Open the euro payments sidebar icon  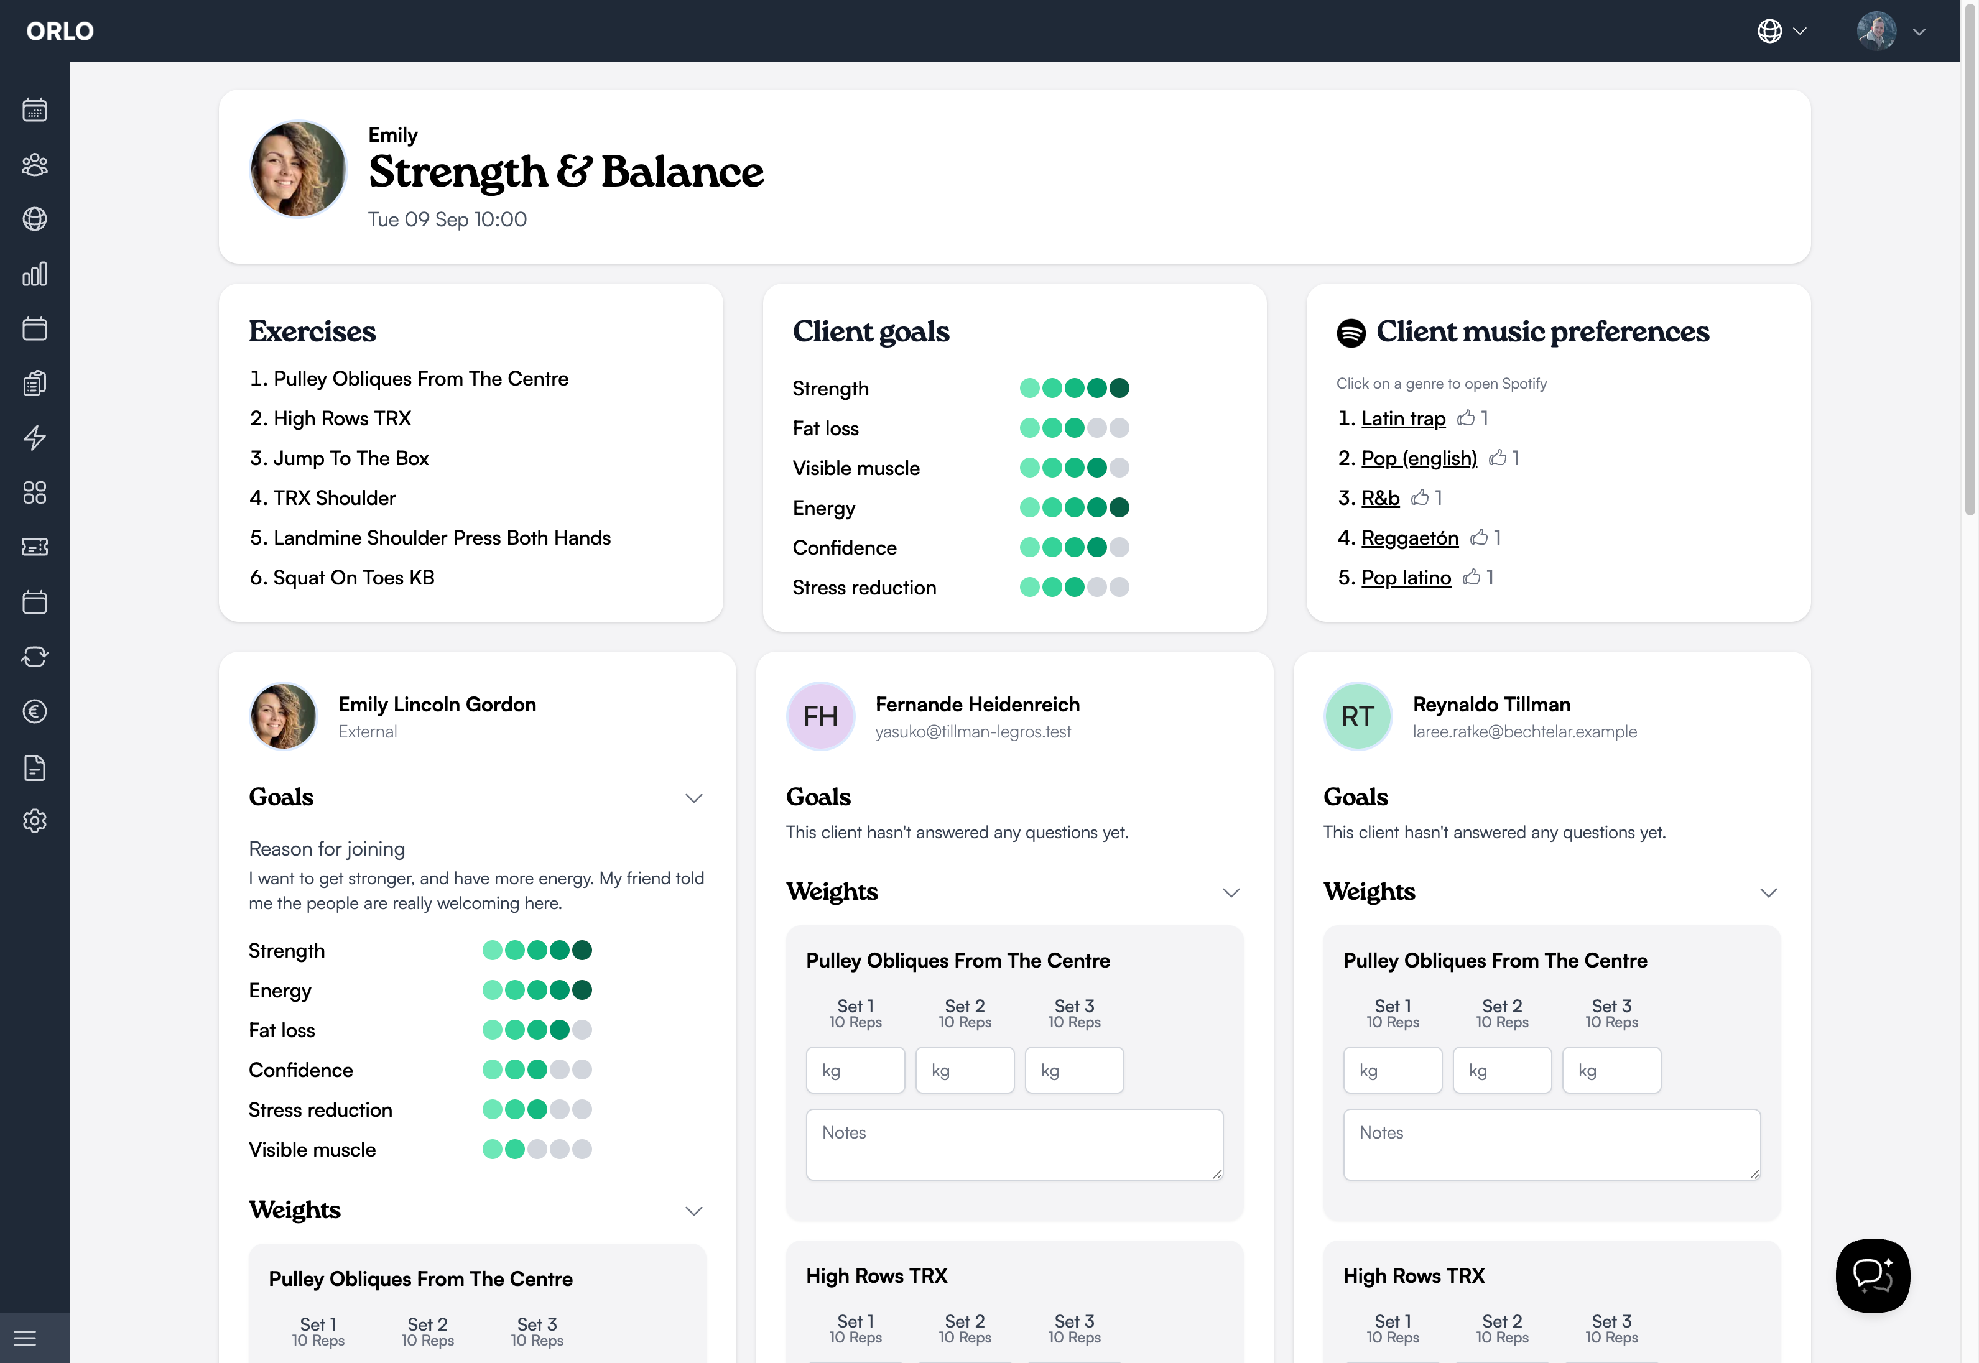coord(34,711)
